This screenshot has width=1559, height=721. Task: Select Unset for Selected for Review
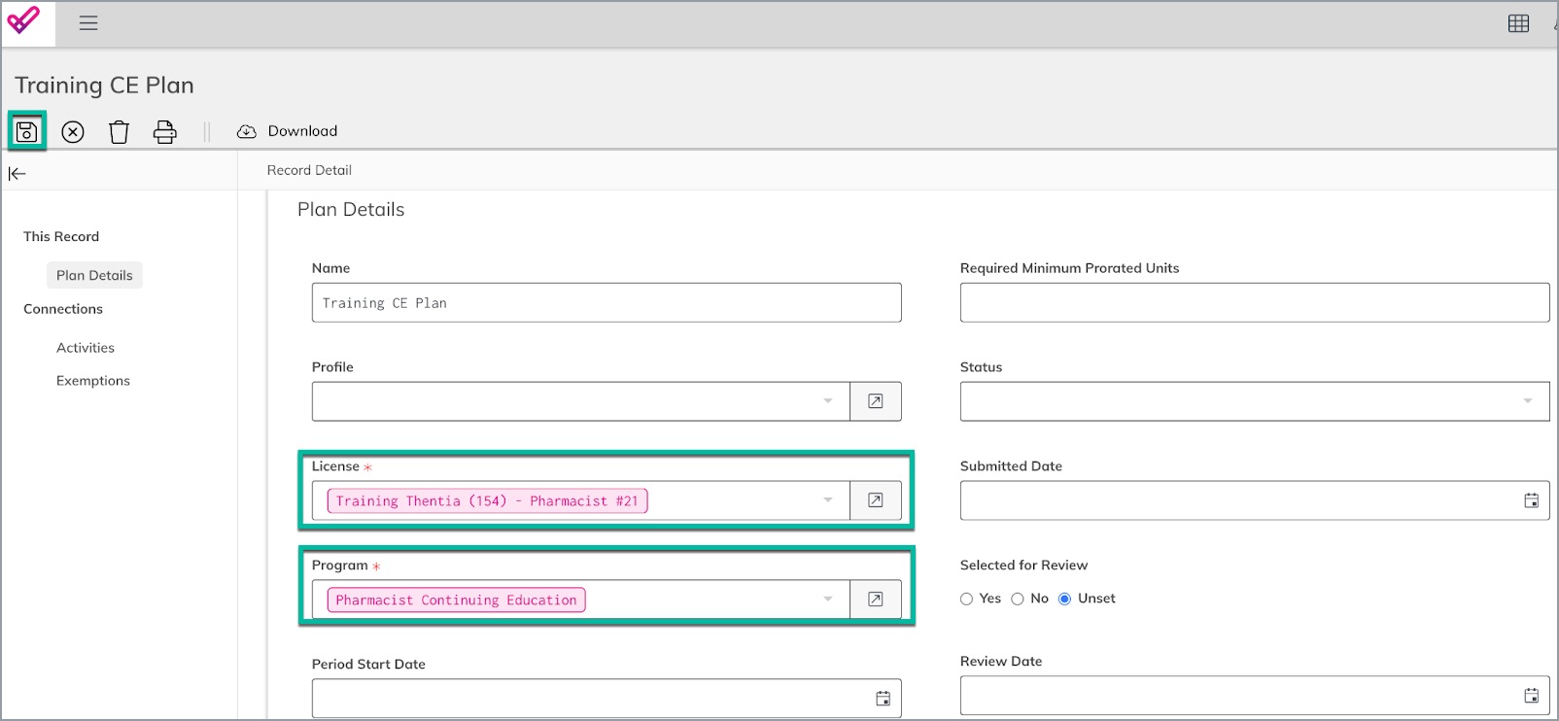tap(1064, 599)
